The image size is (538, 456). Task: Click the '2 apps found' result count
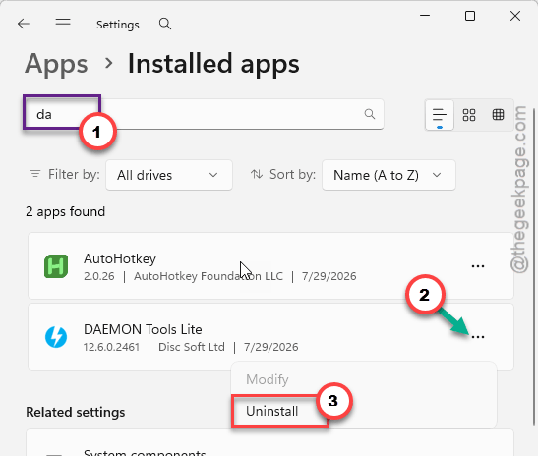[65, 211]
